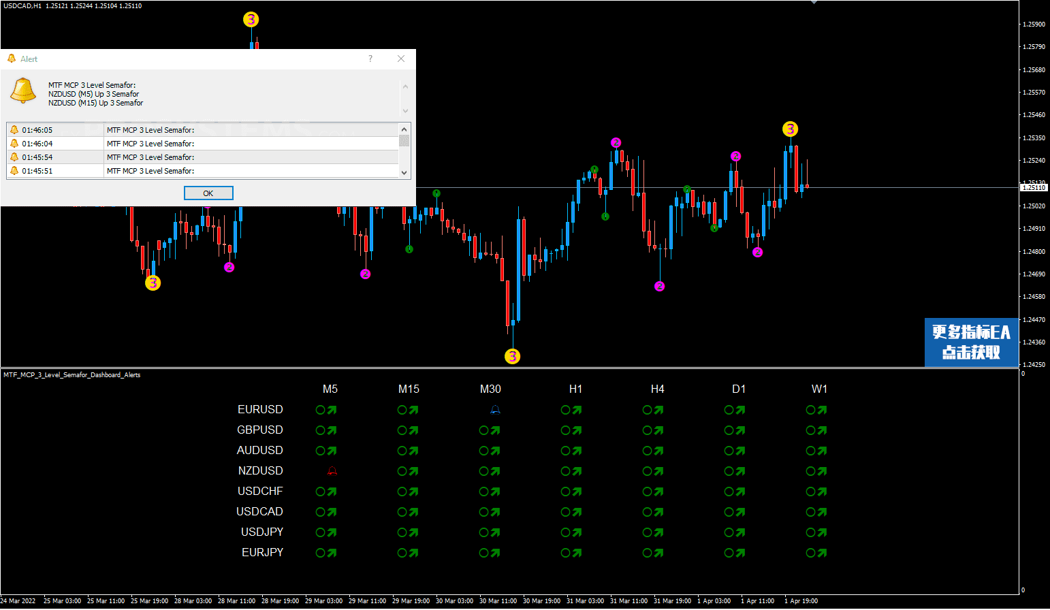The height and width of the screenshot is (610, 1050).
Task: Click the alert list scrollbar thumb
Action: point(404,141)
